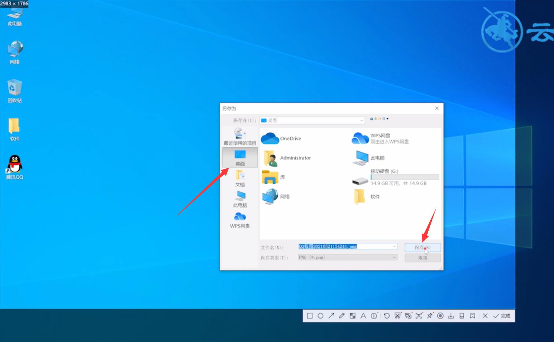
Task: Select WPS网盘 item in file list
Action: pyautogui.click(x=380, y=138)
